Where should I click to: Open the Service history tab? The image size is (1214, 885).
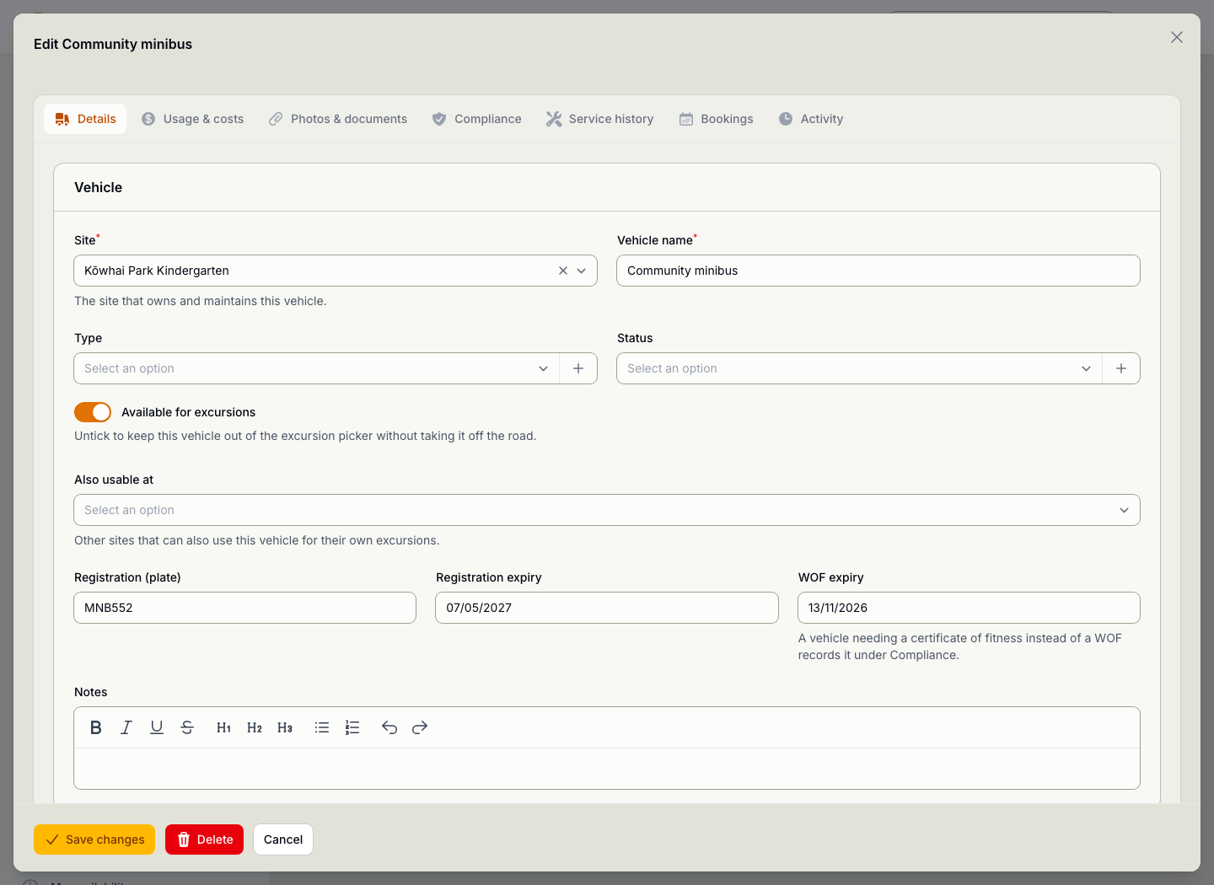[x=599, y=119]
